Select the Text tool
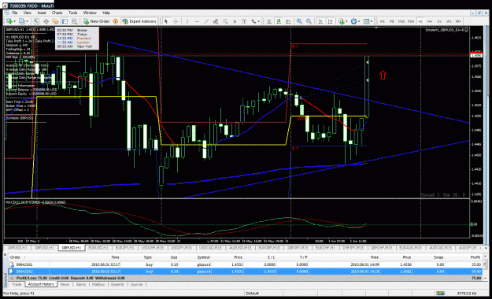Screen dimensions: 492x299 (235, 21)
